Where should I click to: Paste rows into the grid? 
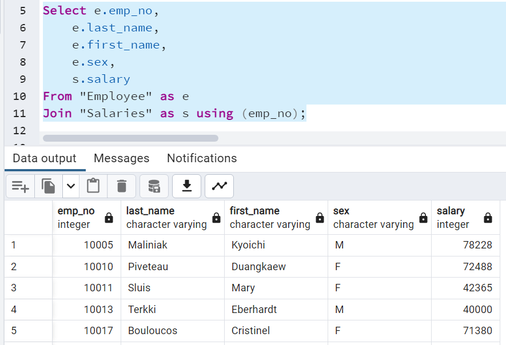click(x=93, y=186)
